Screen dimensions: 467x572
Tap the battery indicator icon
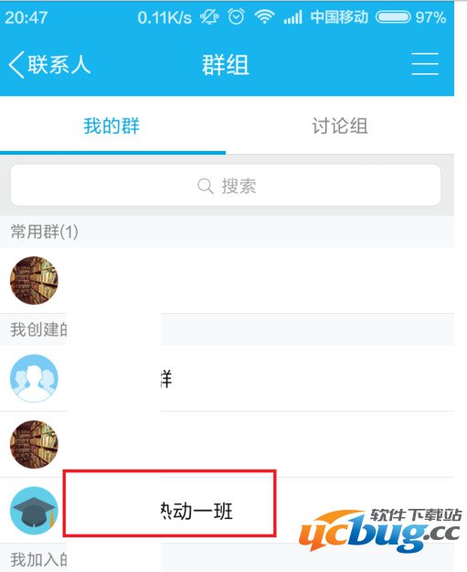[393, 17]
